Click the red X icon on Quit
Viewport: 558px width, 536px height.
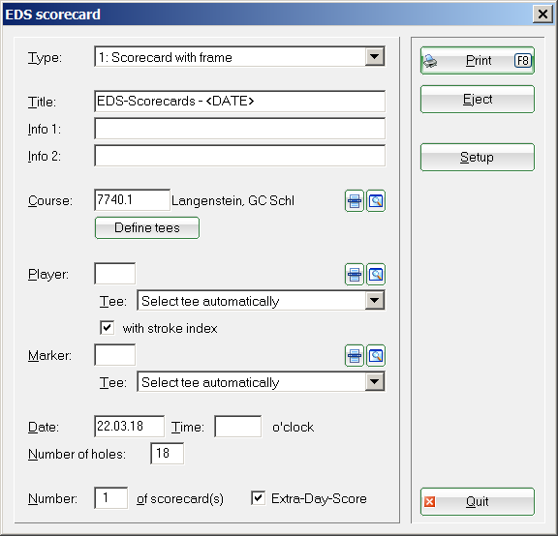pyautogui.click(x=429, y=502)
